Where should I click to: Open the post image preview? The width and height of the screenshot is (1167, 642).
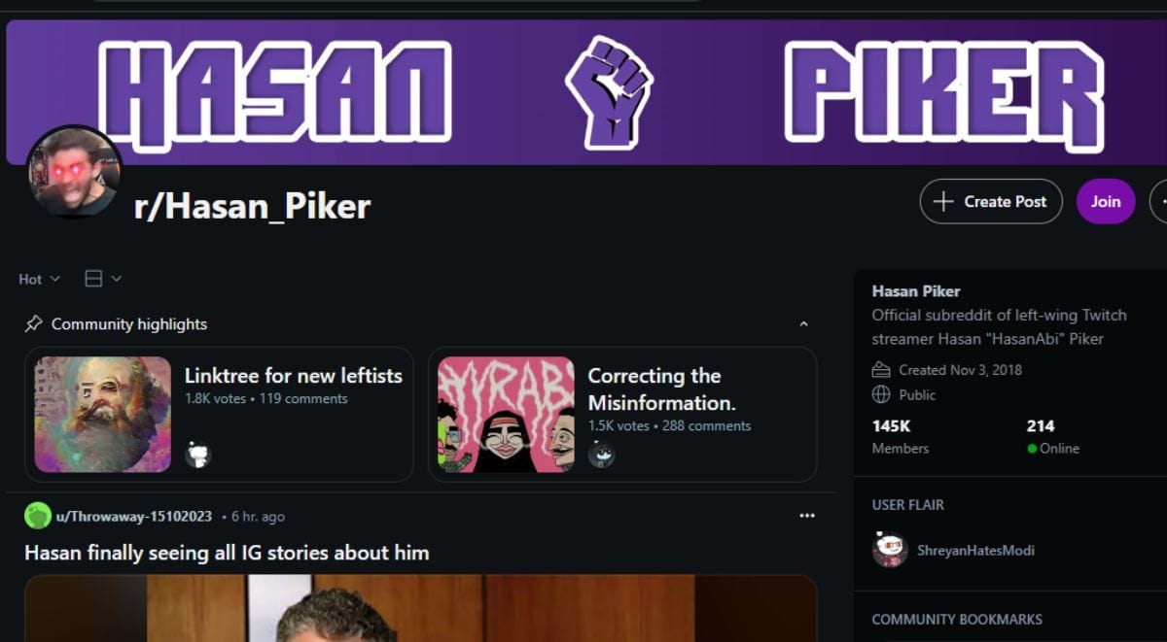pos(420,608)
